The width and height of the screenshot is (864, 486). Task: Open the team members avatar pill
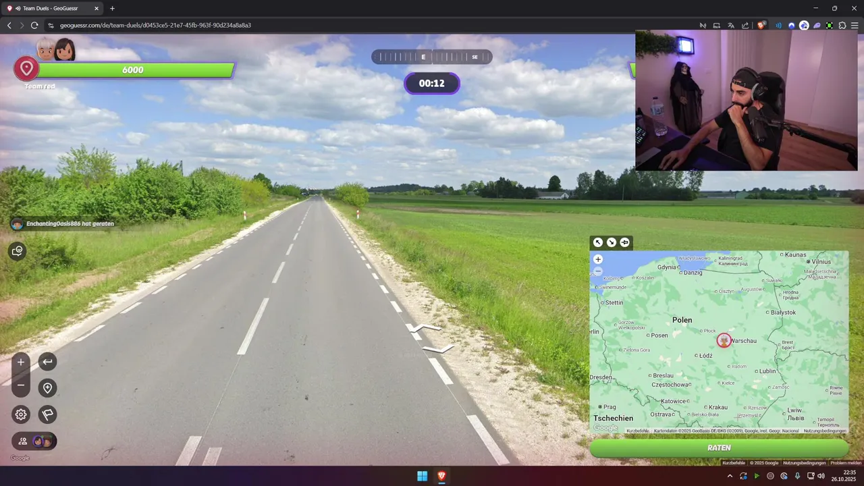34,441
